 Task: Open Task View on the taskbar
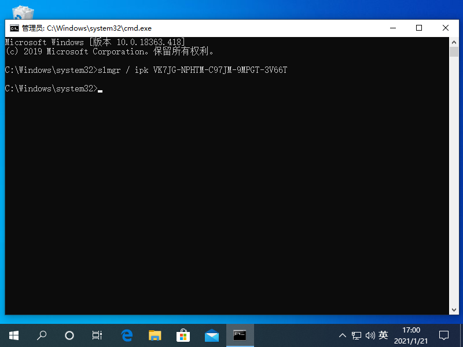click(x=97, y=335)
